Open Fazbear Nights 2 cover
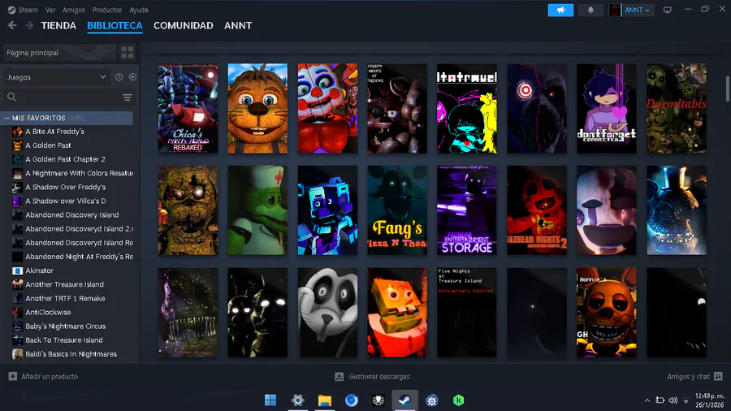Viewport: 731px width, 411px height. (x=537, y=210)
